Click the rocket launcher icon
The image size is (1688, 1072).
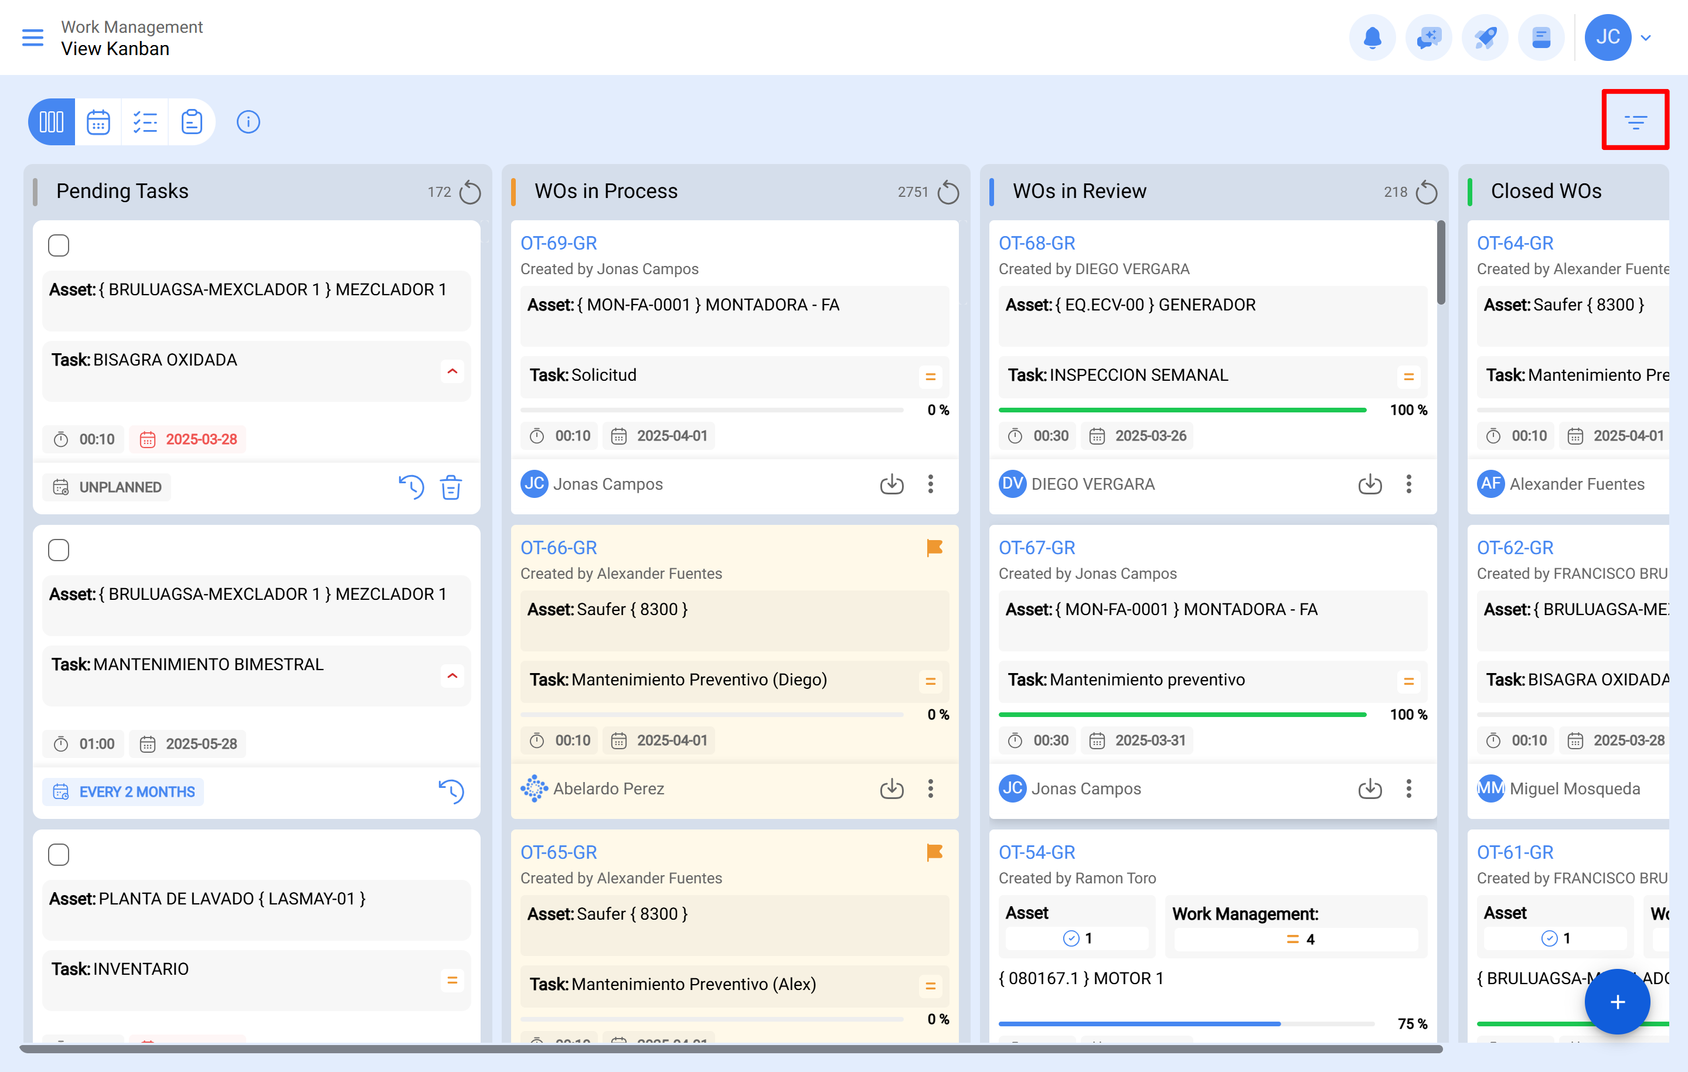coord(1485,37)
